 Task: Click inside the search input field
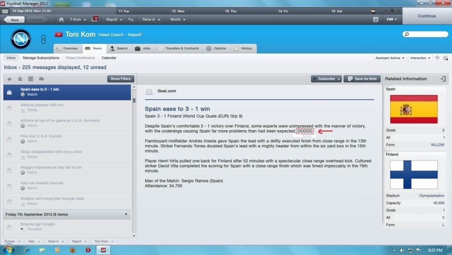(426, 34)
